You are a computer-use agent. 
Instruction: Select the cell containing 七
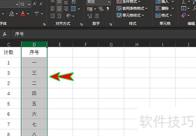tap(34, 124)
